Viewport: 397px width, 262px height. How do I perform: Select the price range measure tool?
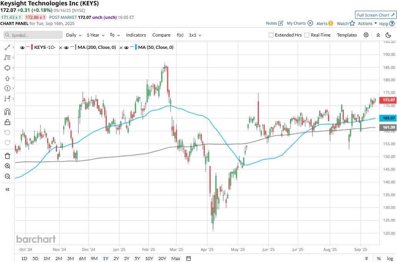pos(7,98)
